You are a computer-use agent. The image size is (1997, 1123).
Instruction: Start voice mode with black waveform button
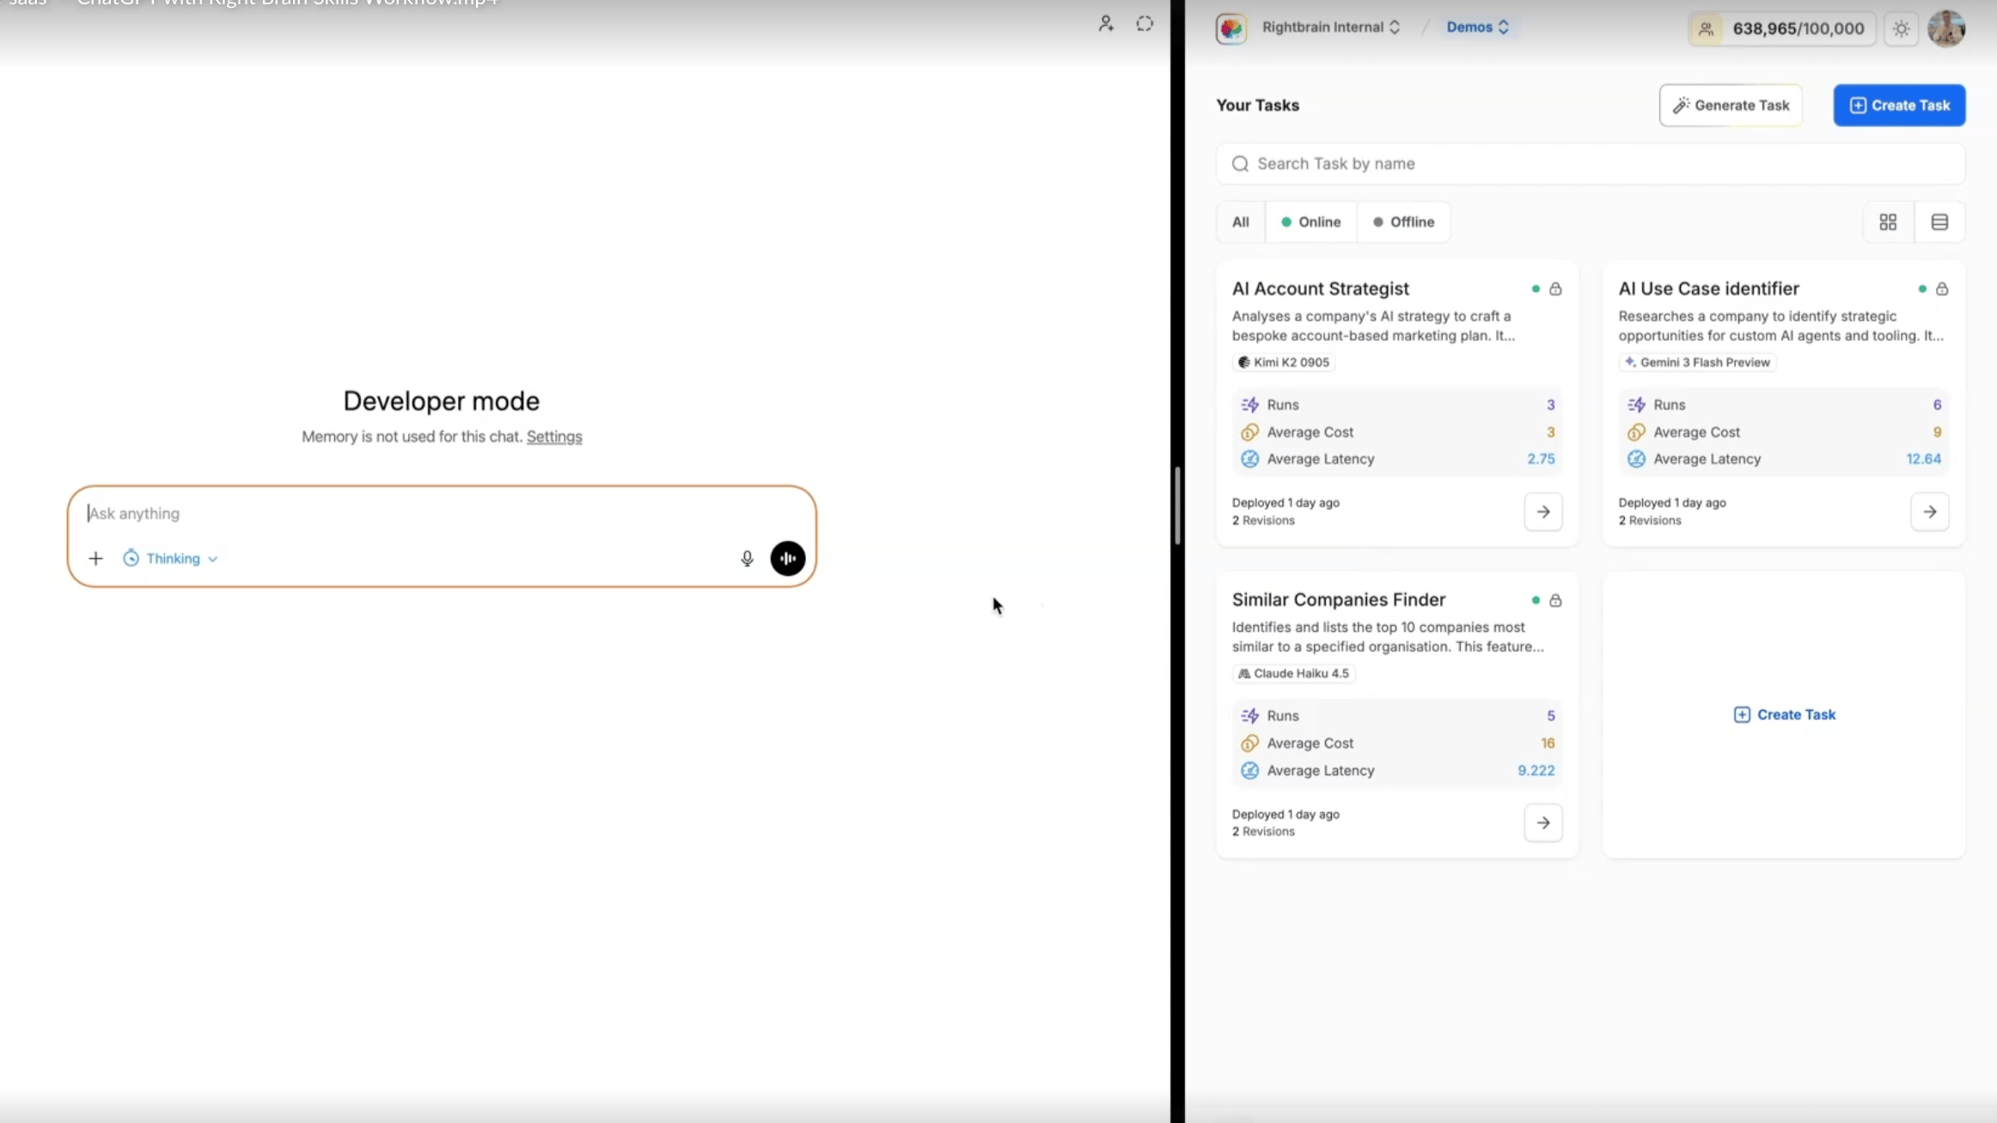[787, 558]
